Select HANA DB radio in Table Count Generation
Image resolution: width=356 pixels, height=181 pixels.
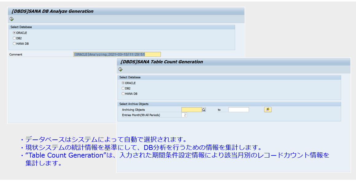pyautogui.click(x=123, y=94)
